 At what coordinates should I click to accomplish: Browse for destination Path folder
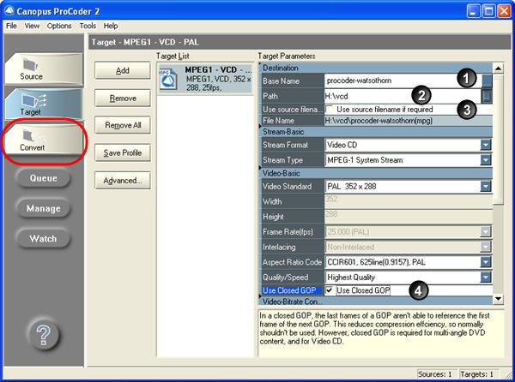[487, 96]
